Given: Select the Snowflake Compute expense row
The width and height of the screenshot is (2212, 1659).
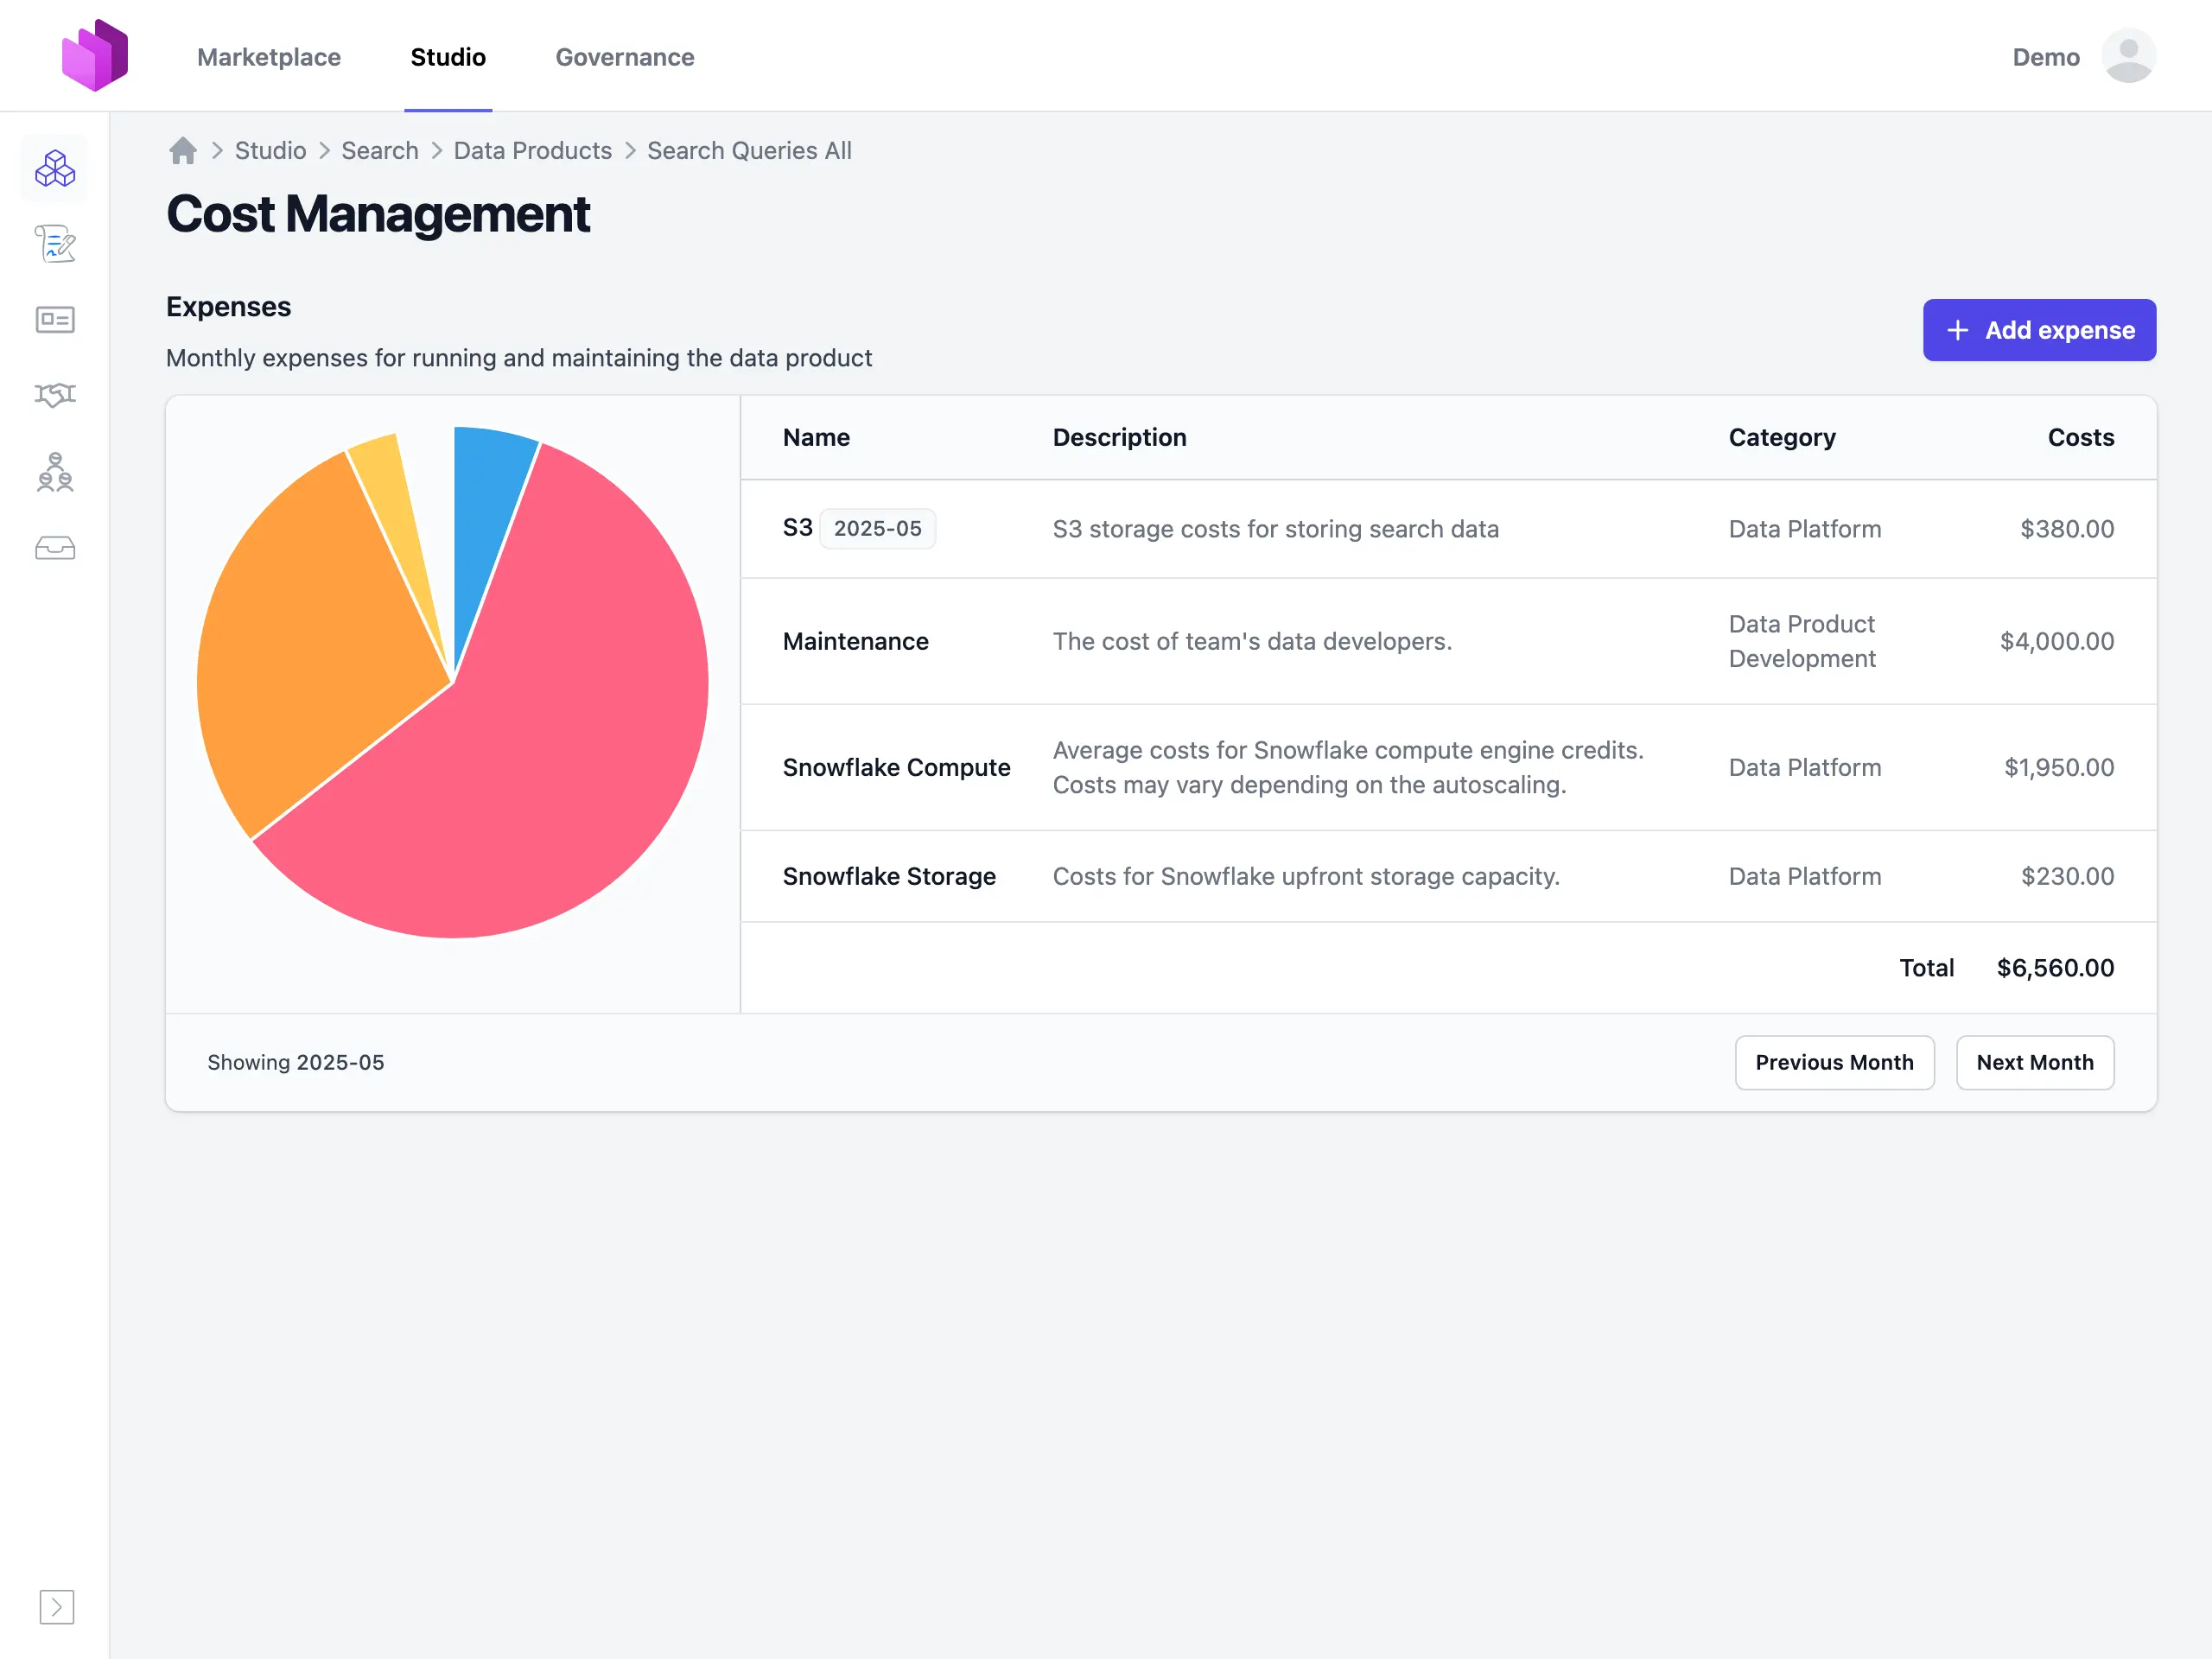Looking at the screenshot, I should 896,767.
